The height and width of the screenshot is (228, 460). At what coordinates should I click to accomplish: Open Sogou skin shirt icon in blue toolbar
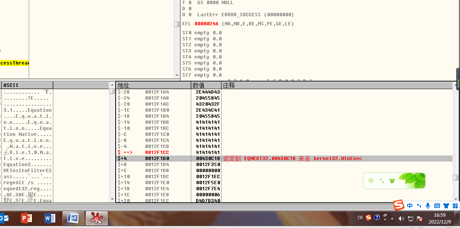(446, 206)
